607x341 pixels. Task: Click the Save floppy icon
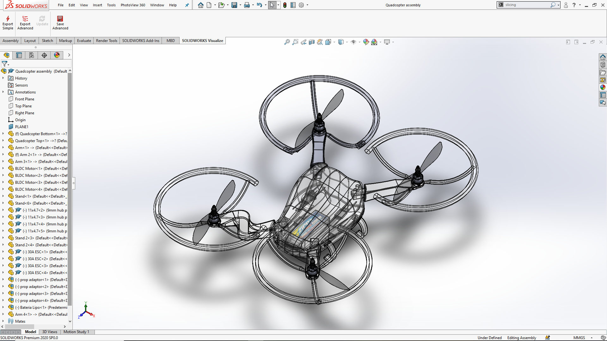coord(234,5)
